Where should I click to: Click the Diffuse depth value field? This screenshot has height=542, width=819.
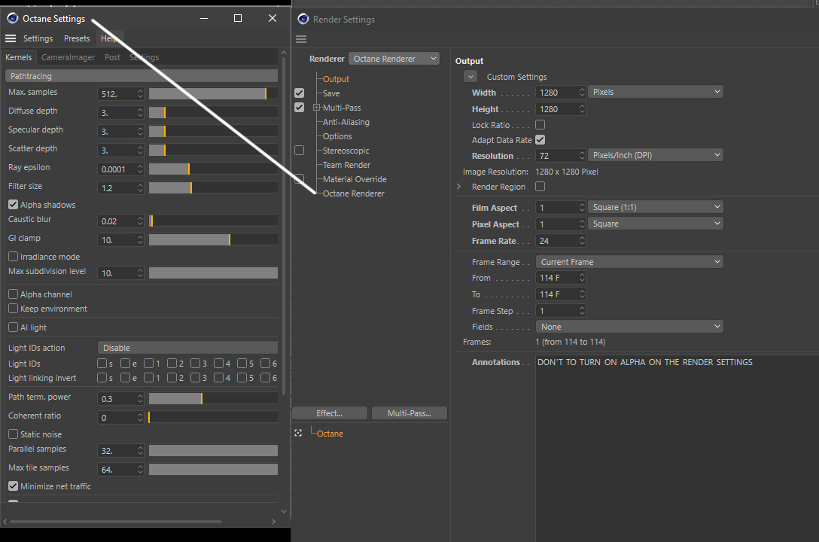coord(117,113)
